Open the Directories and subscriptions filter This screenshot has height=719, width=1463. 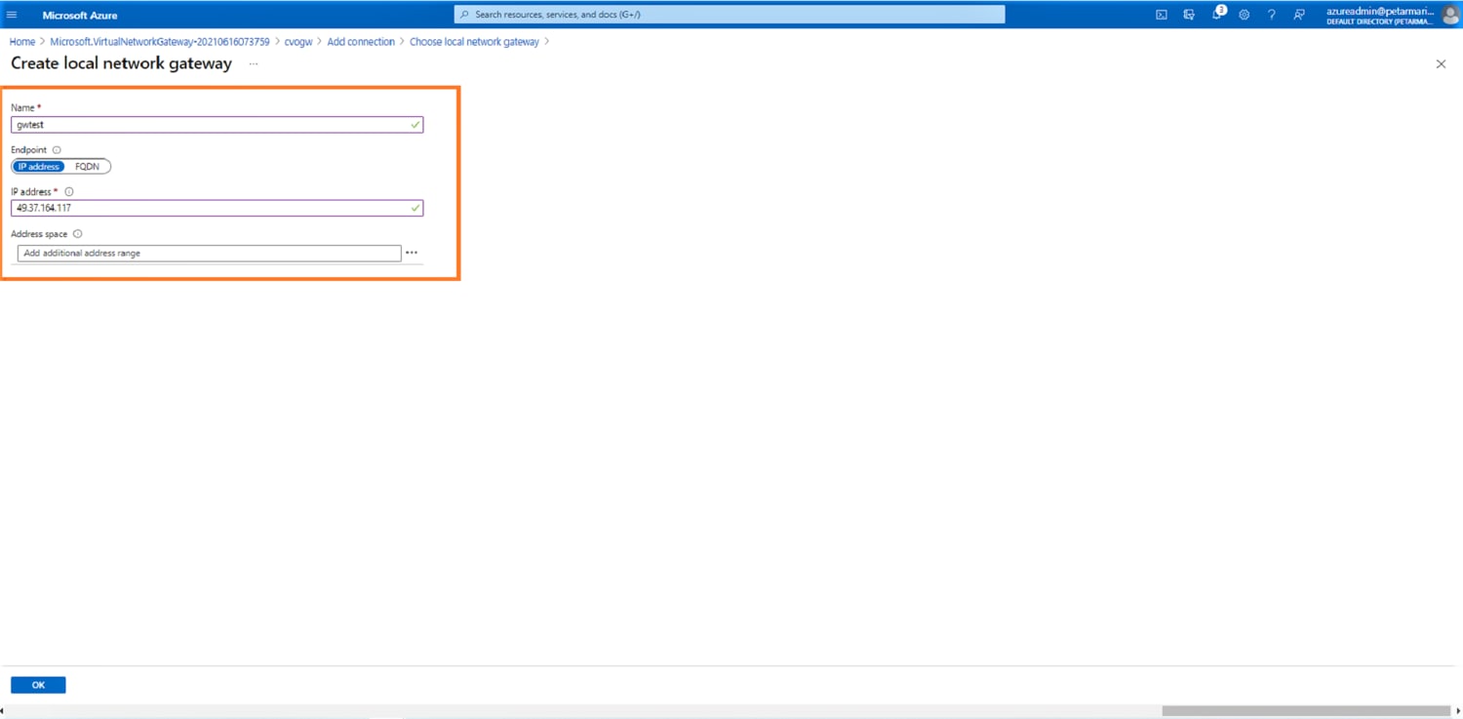click(1188, 15)
